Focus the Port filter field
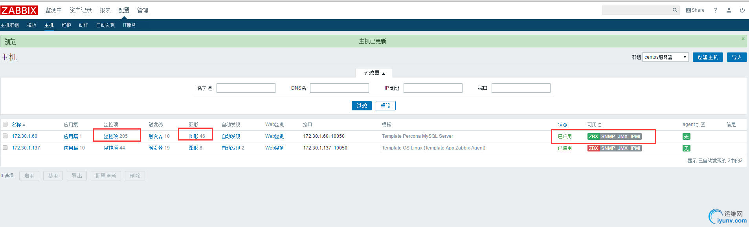The width and height of the screenshot is (749, 227). [521, 88]
